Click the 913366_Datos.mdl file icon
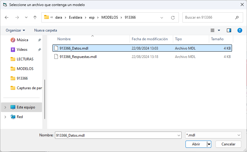 [56, 48]
